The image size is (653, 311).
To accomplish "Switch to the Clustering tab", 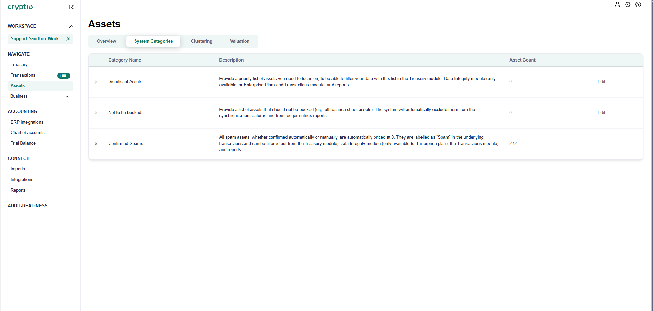I will pyautogui.click(x=201, y=41).
